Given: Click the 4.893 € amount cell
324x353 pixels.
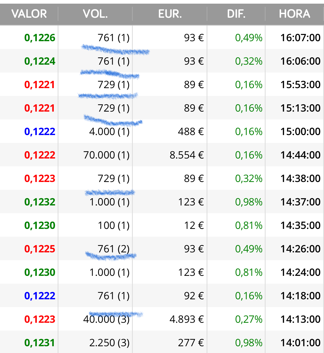Looking at the screenshot, I should [x=187, y=319].
